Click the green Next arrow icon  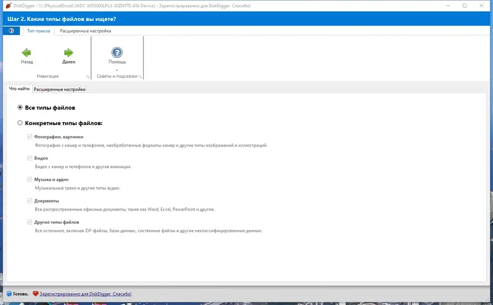pos(68,52)
